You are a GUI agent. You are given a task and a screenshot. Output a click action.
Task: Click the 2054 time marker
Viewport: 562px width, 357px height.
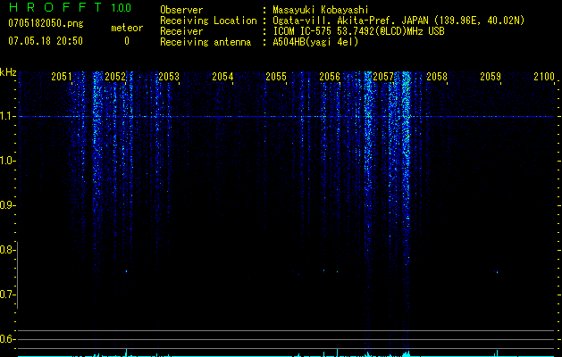[x=222, y=77]
